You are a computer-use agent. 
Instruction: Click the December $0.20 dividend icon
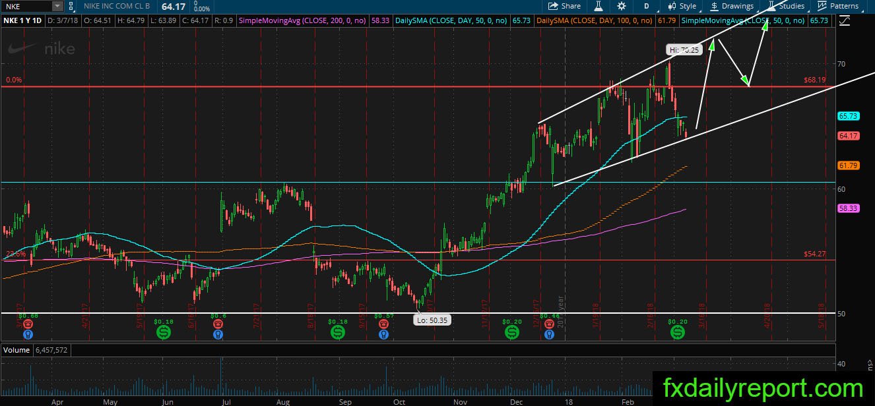click(x=512, y=333)
